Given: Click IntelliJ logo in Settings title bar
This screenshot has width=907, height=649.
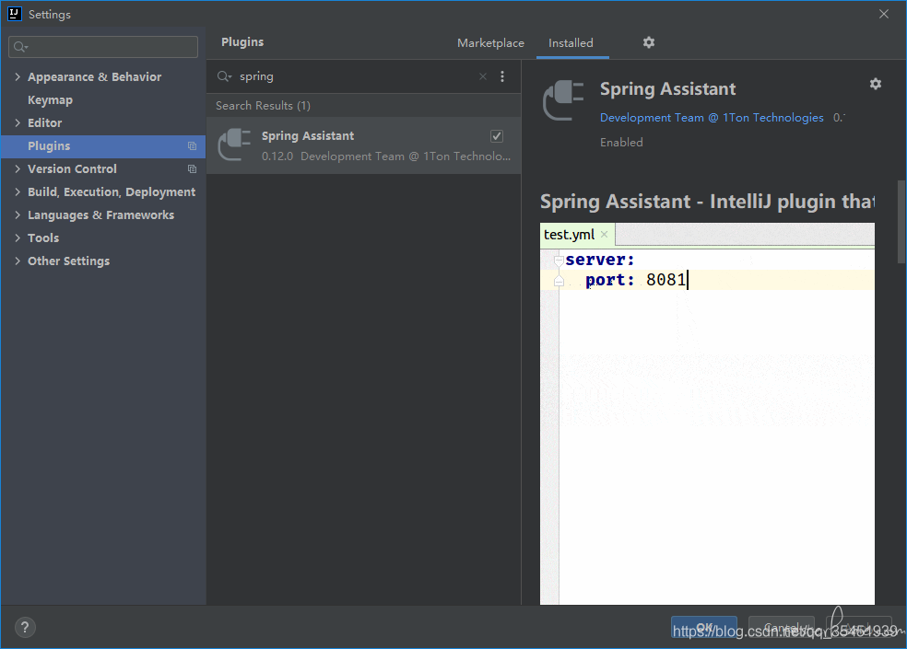Looking at the screenshot, I should [15, 14].
